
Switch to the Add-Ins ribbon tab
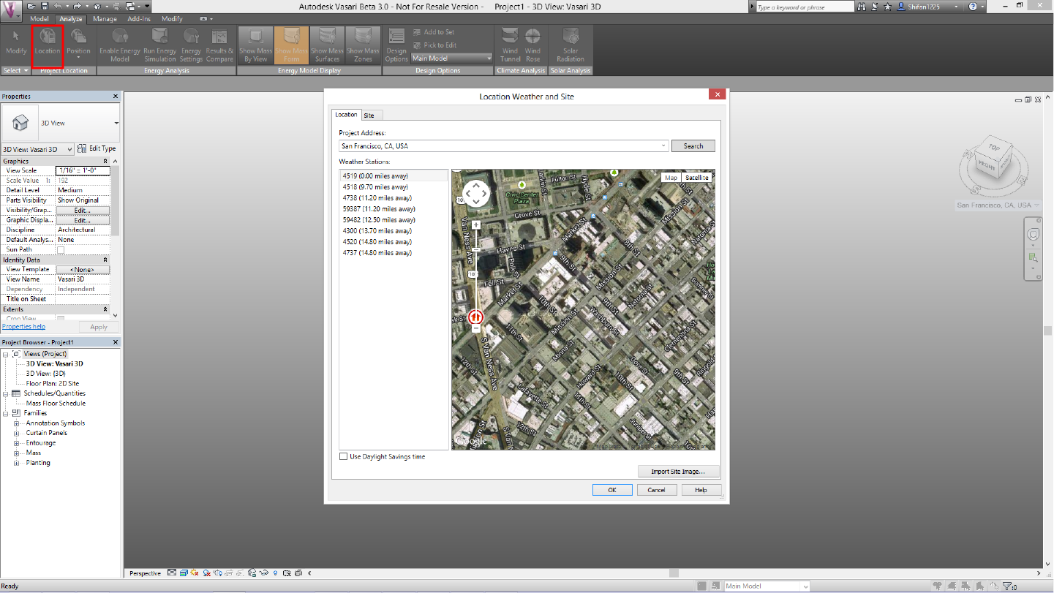click(x=139, y=19)
